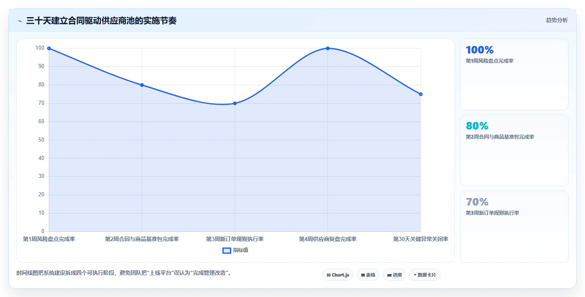Open the 80% stat card
Screen dimensions: 585x297
pyautogui.click(x=514, y=150)
